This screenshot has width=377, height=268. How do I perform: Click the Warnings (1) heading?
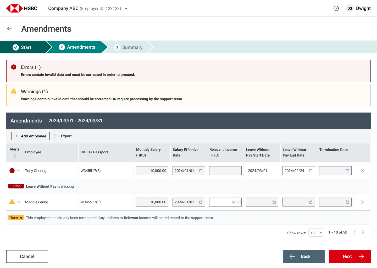pyautogui.click(x=34, y=92)
